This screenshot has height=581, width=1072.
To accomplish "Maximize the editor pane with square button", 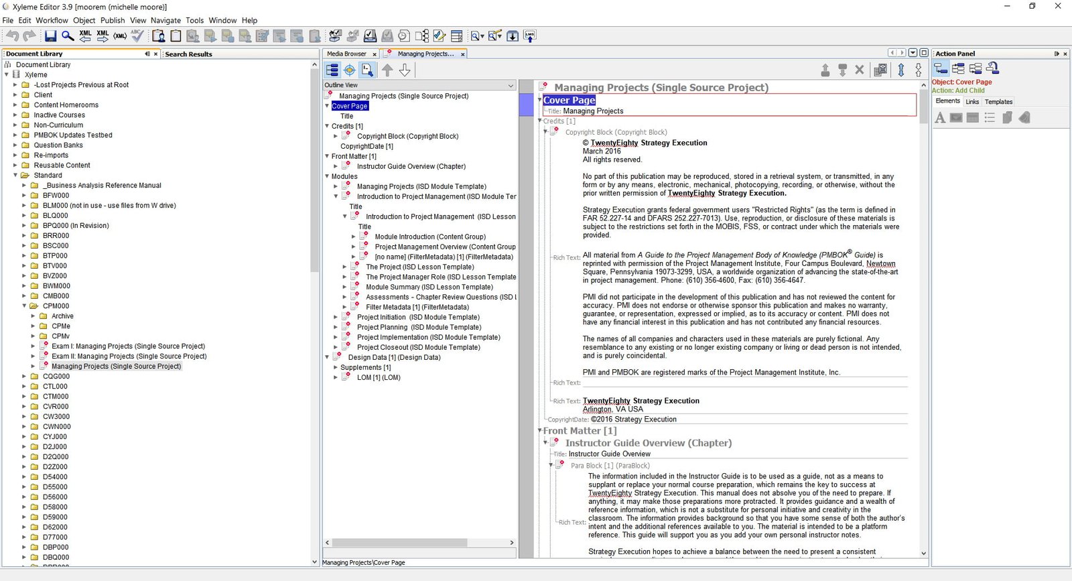I will click(924, 53).
